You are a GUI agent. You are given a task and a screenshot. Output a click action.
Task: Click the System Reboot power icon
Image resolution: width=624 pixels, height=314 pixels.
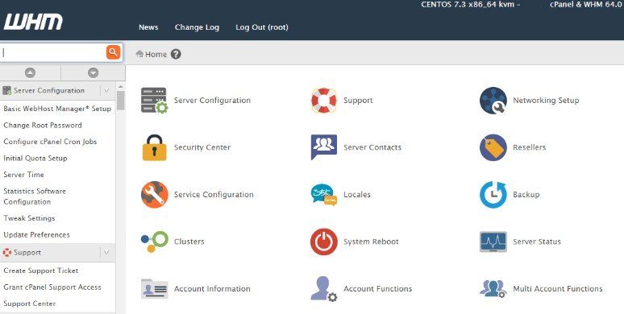[323, 242]
